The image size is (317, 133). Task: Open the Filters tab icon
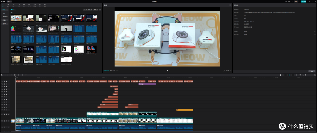click(x=35, y=5)
